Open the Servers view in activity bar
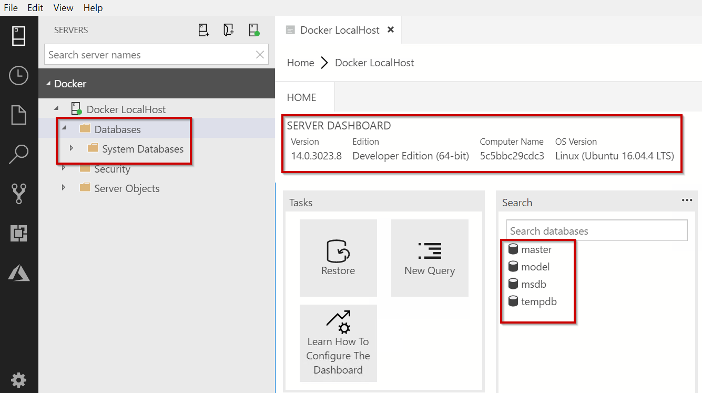The image size is (702, 393). pyautogui.click(x=19, y=36)
